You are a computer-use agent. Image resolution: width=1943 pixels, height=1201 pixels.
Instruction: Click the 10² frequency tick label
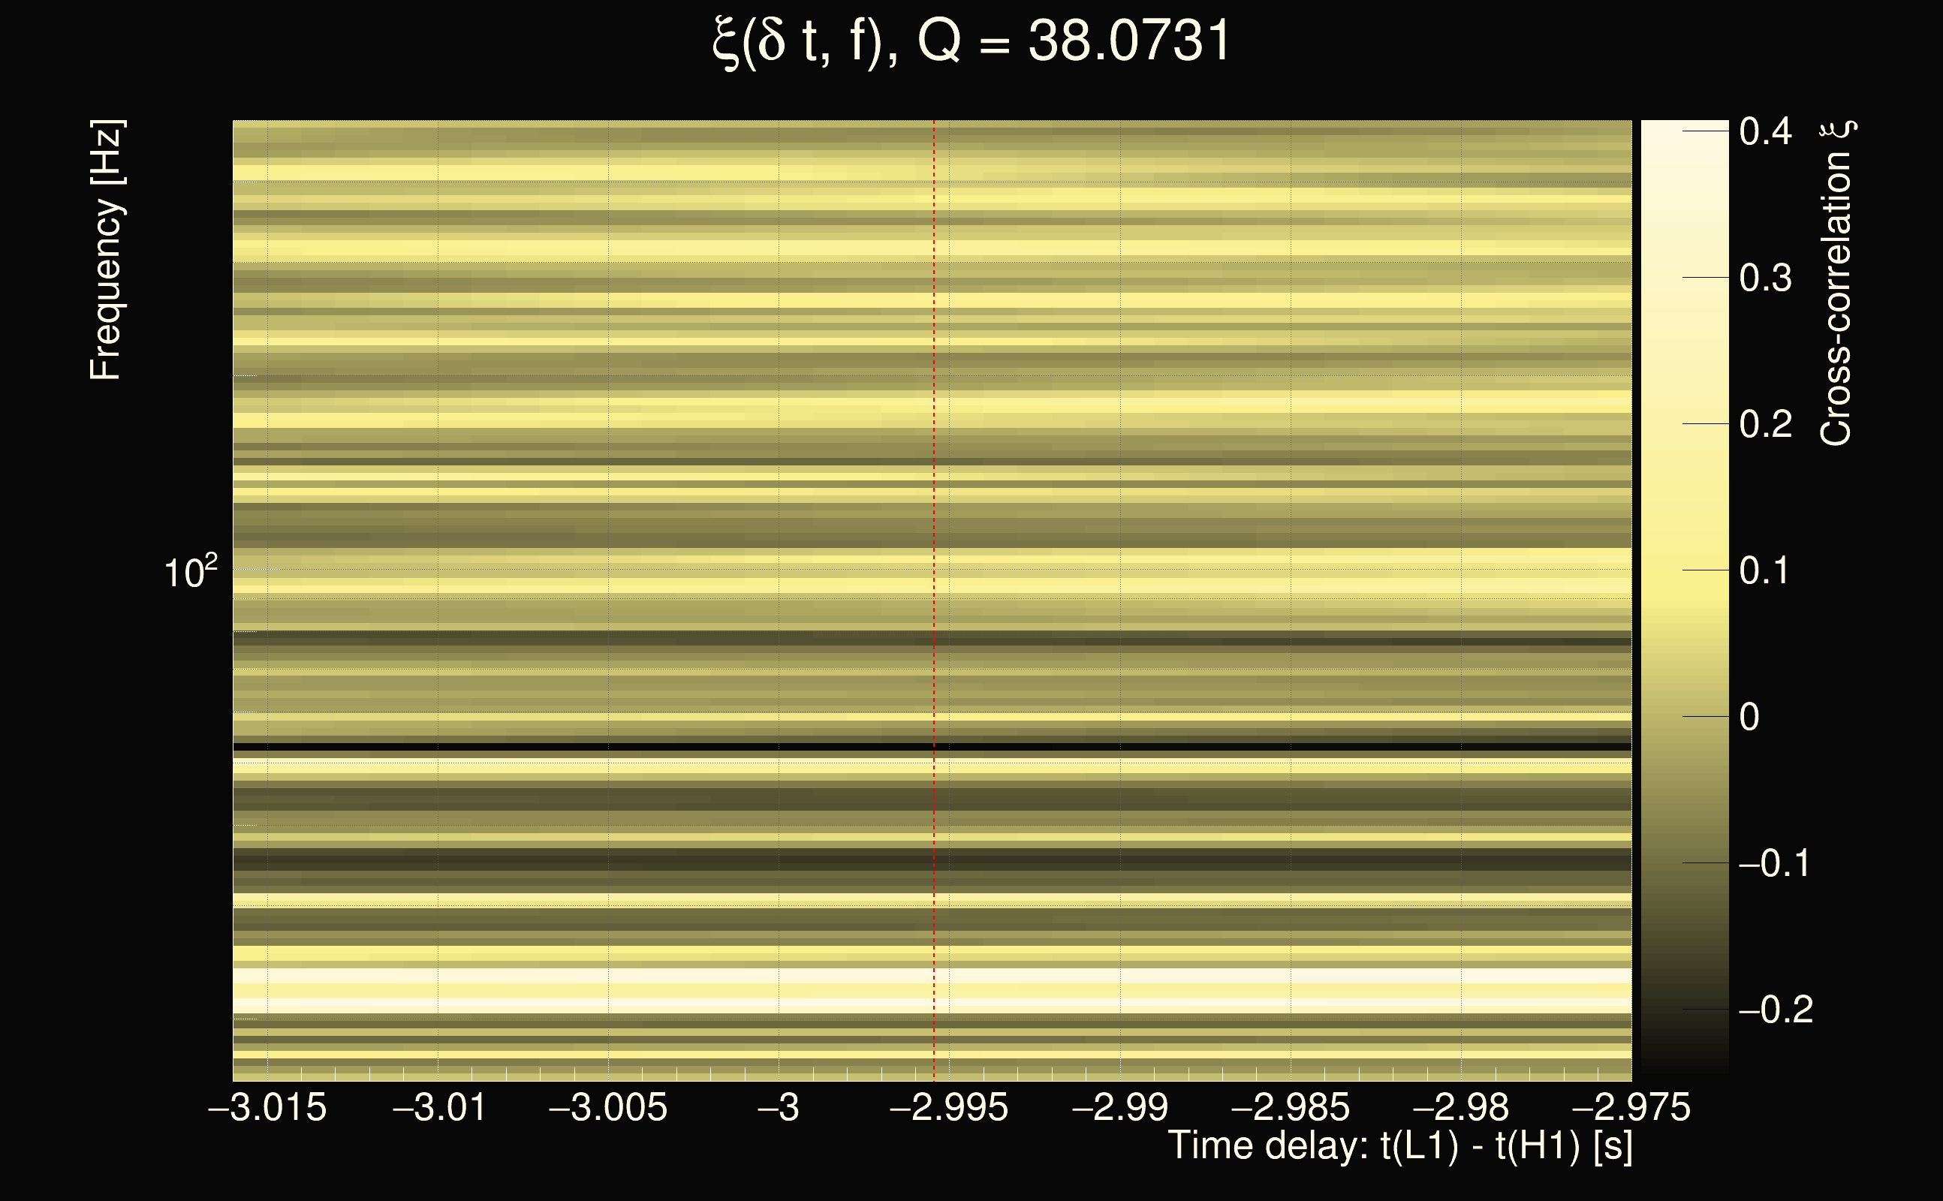190,572
